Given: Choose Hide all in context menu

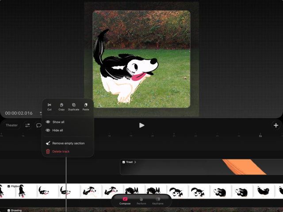Looking at the screenshot, I should point(54,130).
